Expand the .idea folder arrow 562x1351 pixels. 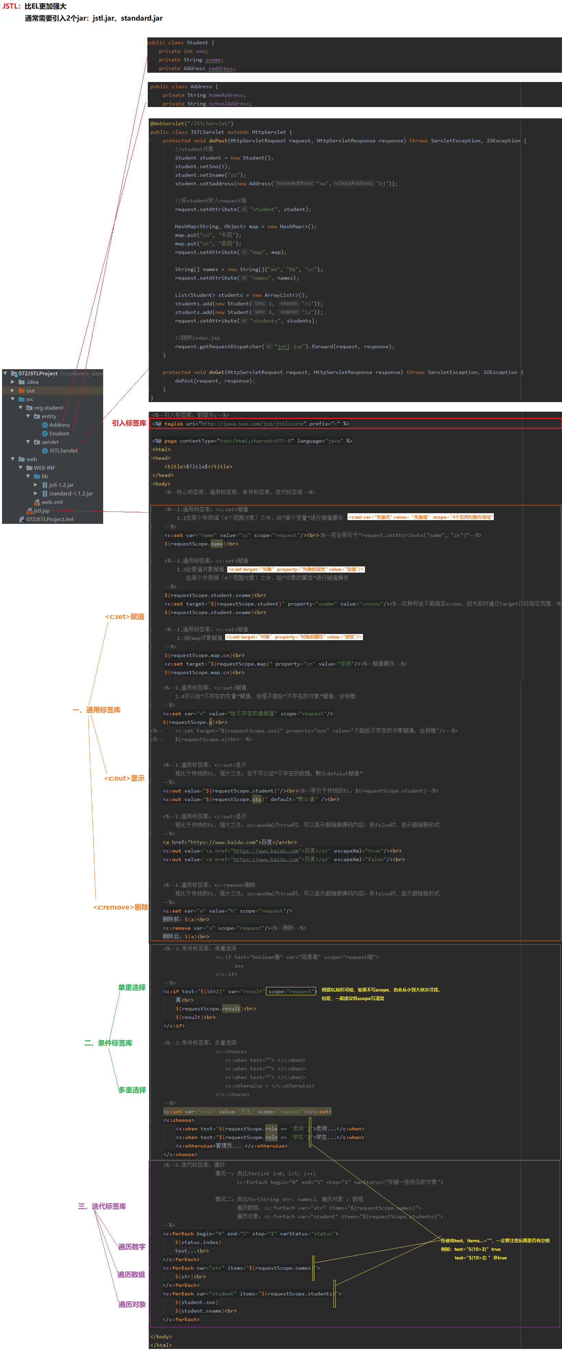click(13, 382)
